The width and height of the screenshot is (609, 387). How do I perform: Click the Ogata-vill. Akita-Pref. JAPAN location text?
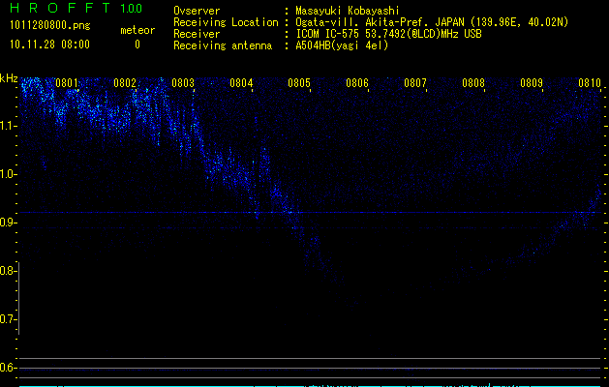click(432, 22)
